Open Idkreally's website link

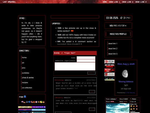67,98
